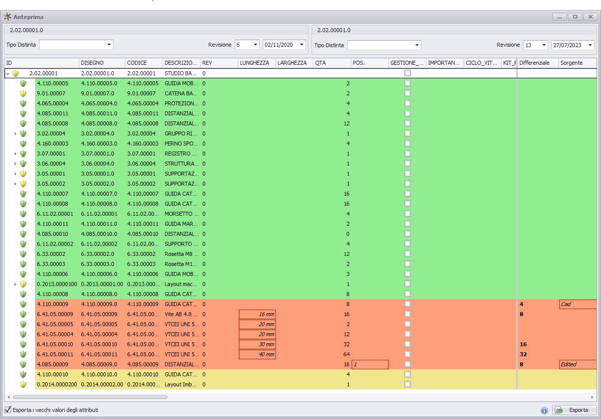Viewport: 601px width, 419px height.
Task: Select the Cad Sorgente cell
Action: [x=577, y=304]
